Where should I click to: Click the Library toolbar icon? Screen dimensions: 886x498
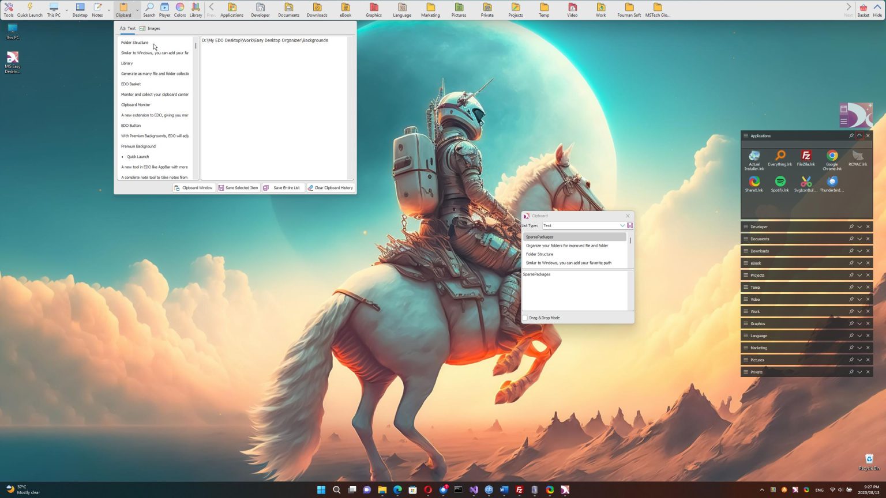(196, 9)
